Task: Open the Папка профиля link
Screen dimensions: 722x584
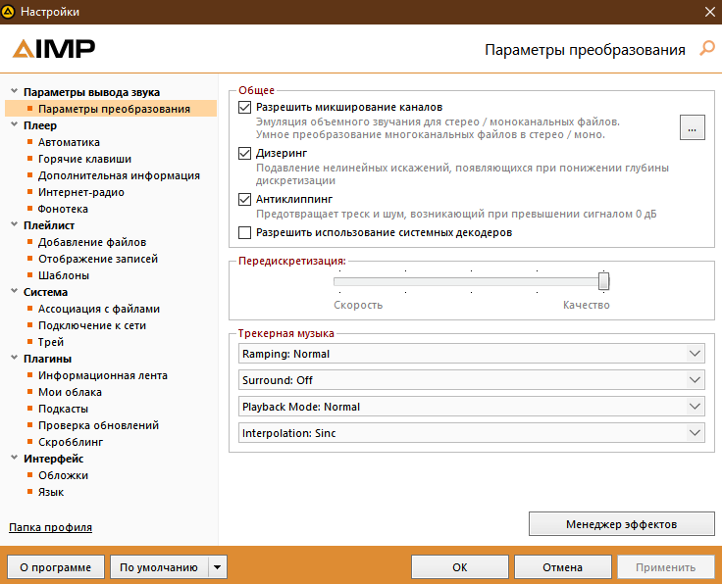Action: point(50,527)
